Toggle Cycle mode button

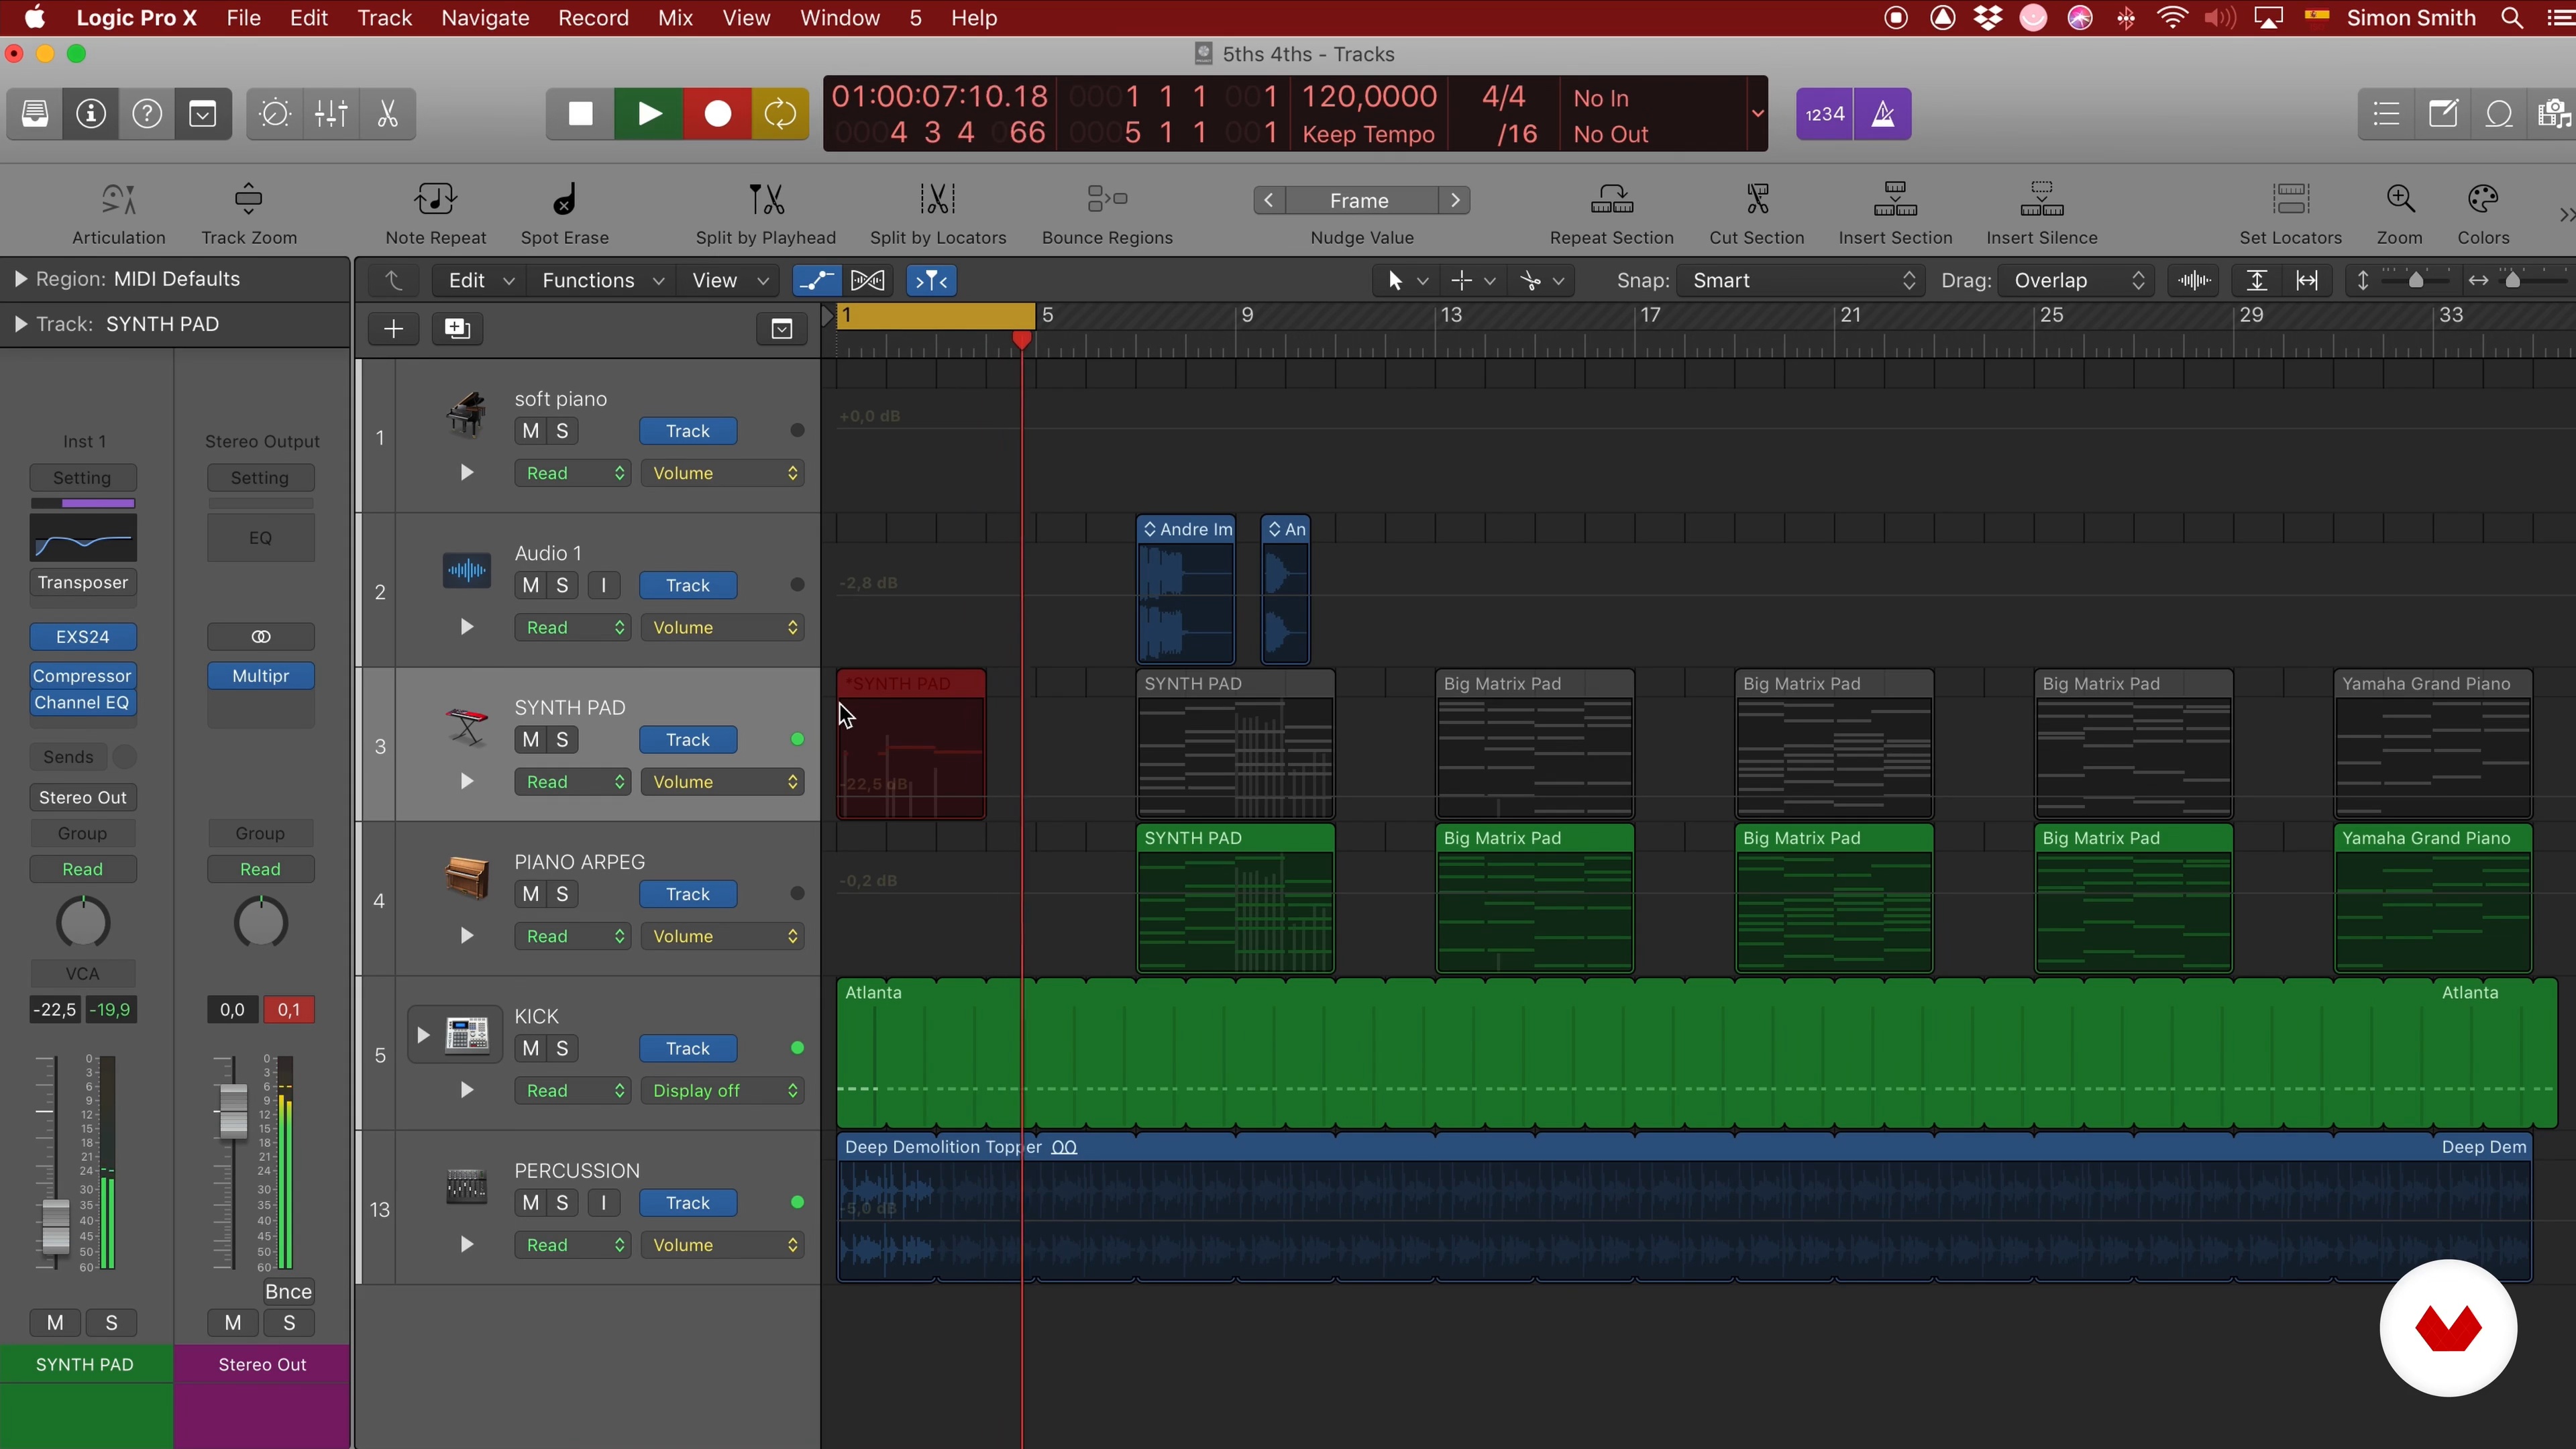point(780,114)
